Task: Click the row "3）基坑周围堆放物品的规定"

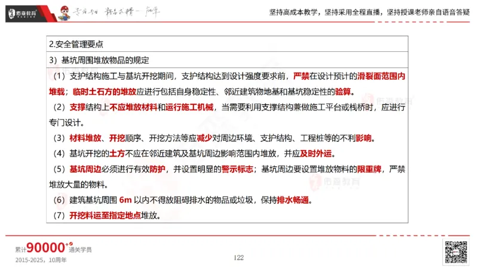Action: [x=227, y=60]
